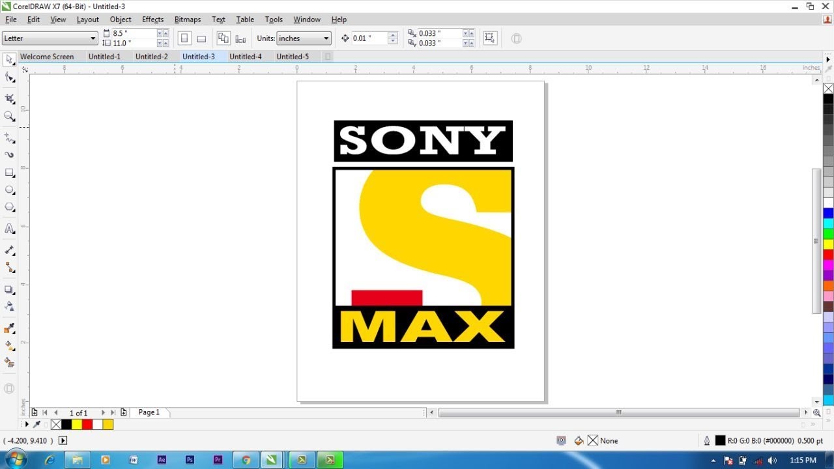Increase the nudge distance value

tap(392, 35)
